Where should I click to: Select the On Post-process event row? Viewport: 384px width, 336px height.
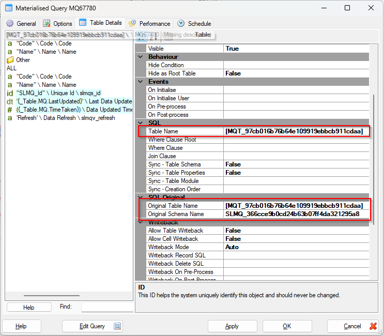click(258, 115)
